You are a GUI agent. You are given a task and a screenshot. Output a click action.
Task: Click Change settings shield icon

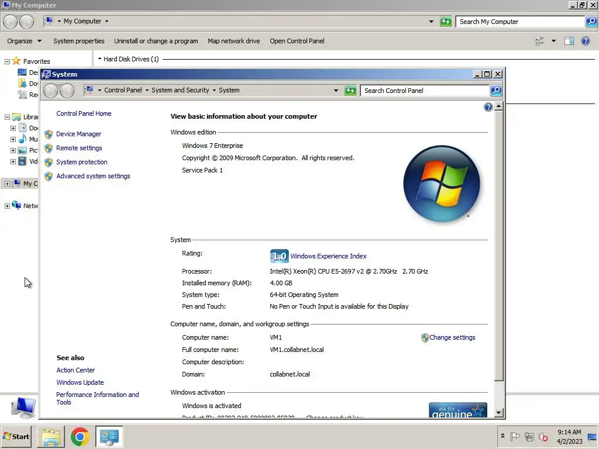425,337
